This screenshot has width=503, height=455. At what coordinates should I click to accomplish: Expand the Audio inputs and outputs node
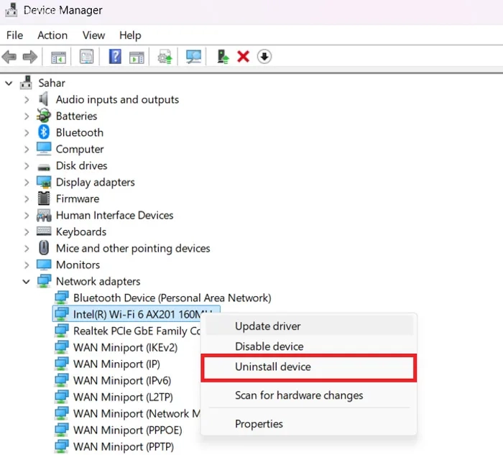click(x=27, y=100)
